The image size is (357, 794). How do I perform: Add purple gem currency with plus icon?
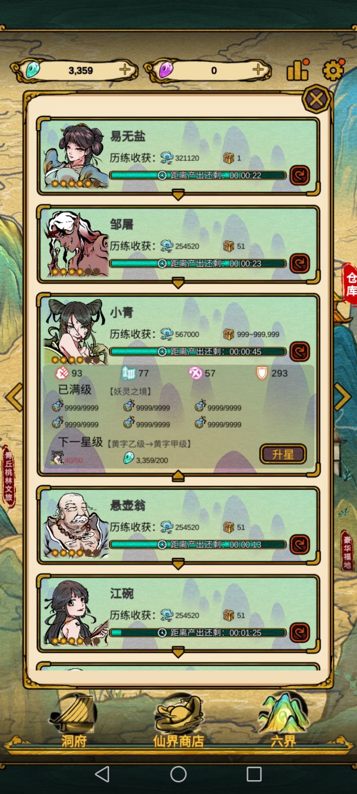pos(258,69)
